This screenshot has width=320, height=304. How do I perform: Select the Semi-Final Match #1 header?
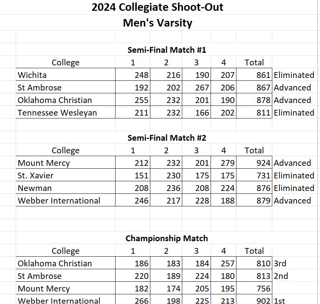click(166, 50)
